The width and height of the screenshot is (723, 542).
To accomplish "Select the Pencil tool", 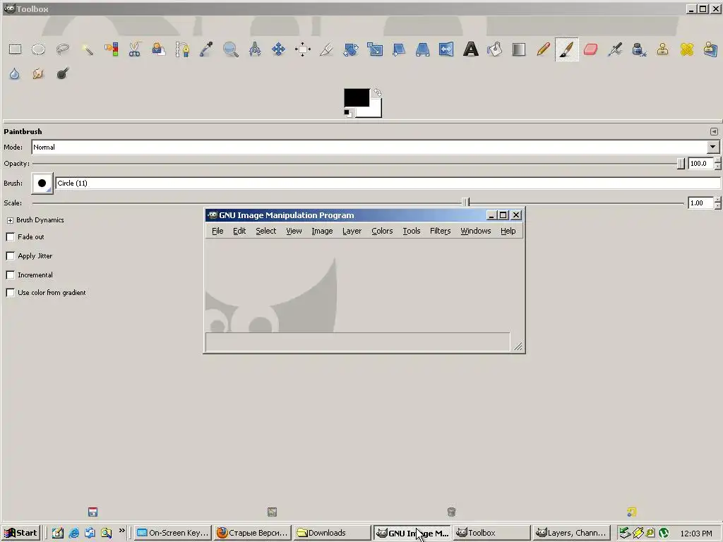I will click(543, 49).
